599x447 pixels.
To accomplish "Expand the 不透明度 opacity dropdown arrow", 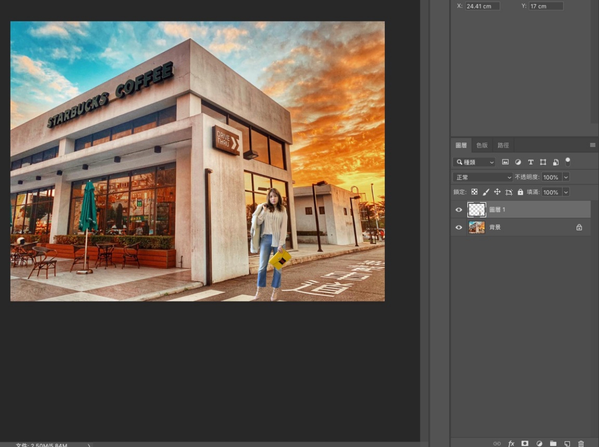I will click(x=566, y=177).
